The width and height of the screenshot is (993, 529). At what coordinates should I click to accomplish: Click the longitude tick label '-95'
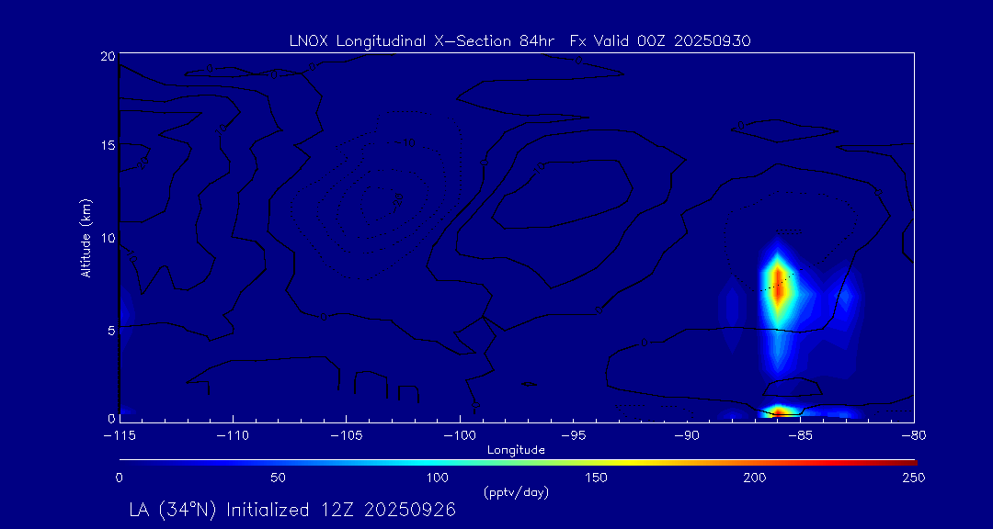(x=573, y=436)
